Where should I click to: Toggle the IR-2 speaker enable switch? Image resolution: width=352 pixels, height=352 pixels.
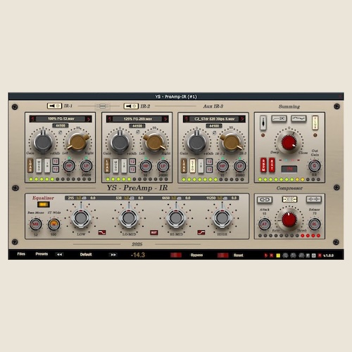131,106
